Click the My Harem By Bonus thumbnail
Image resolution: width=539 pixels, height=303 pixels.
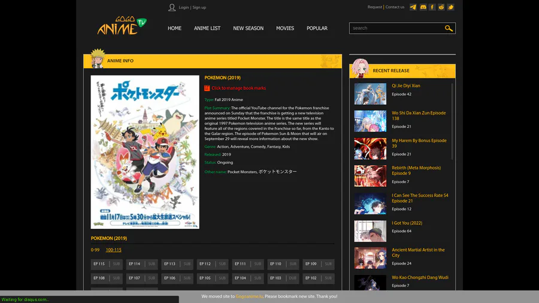tap(370, 149)
